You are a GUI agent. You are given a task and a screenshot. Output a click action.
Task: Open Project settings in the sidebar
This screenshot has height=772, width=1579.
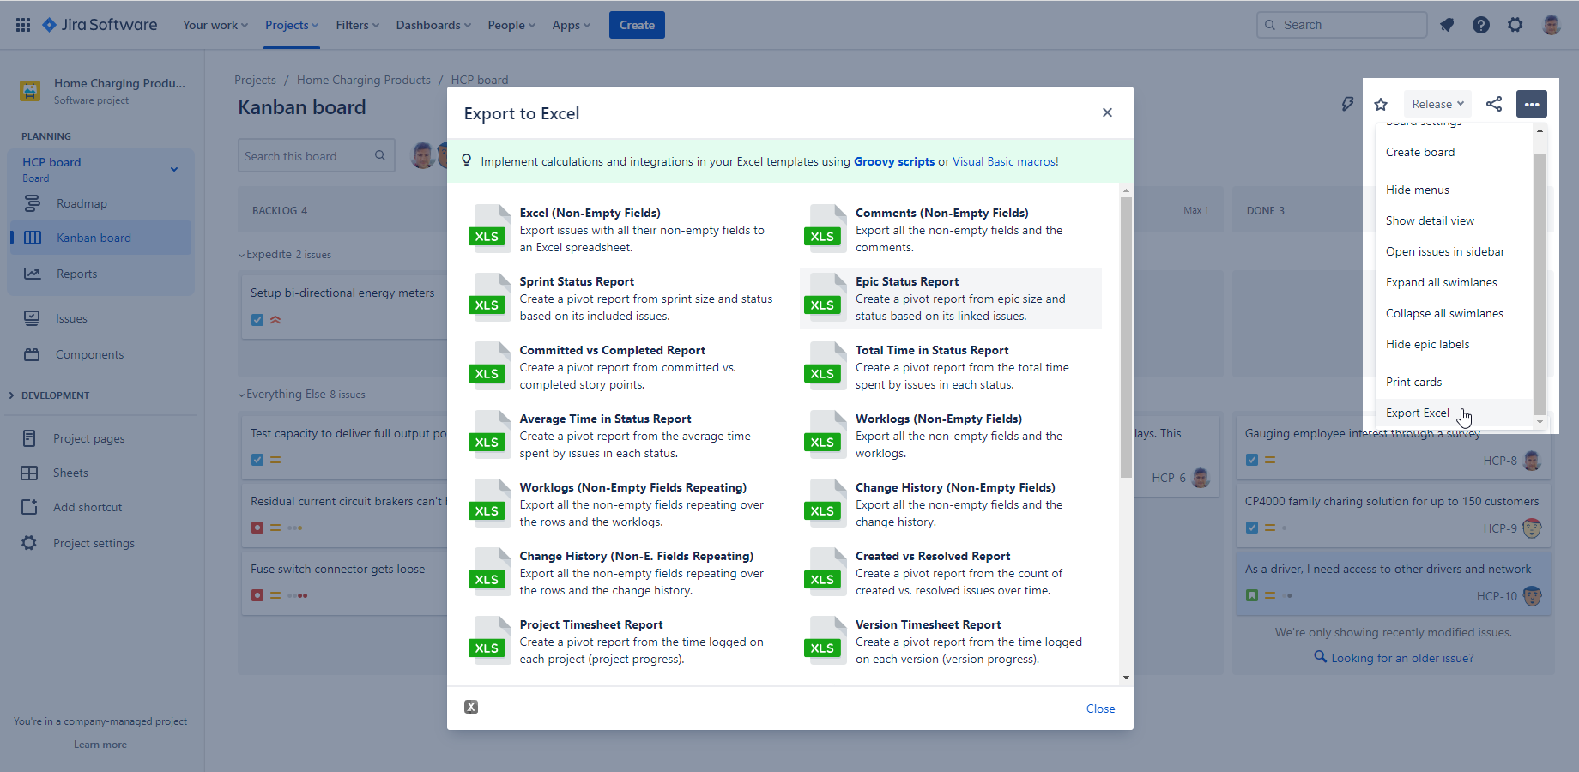point(101,543)
